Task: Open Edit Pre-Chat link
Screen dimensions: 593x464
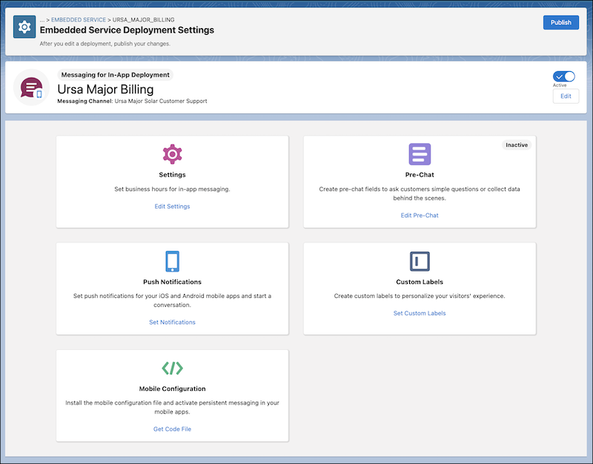Action: [x=420, y=215]
